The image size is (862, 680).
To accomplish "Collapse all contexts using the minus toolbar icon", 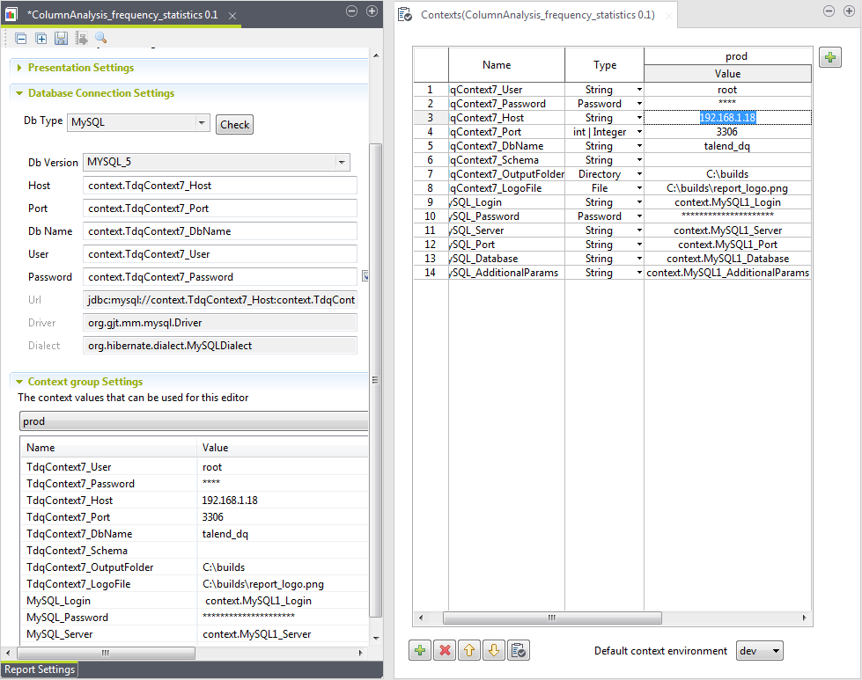I will (x=21, y=40).
